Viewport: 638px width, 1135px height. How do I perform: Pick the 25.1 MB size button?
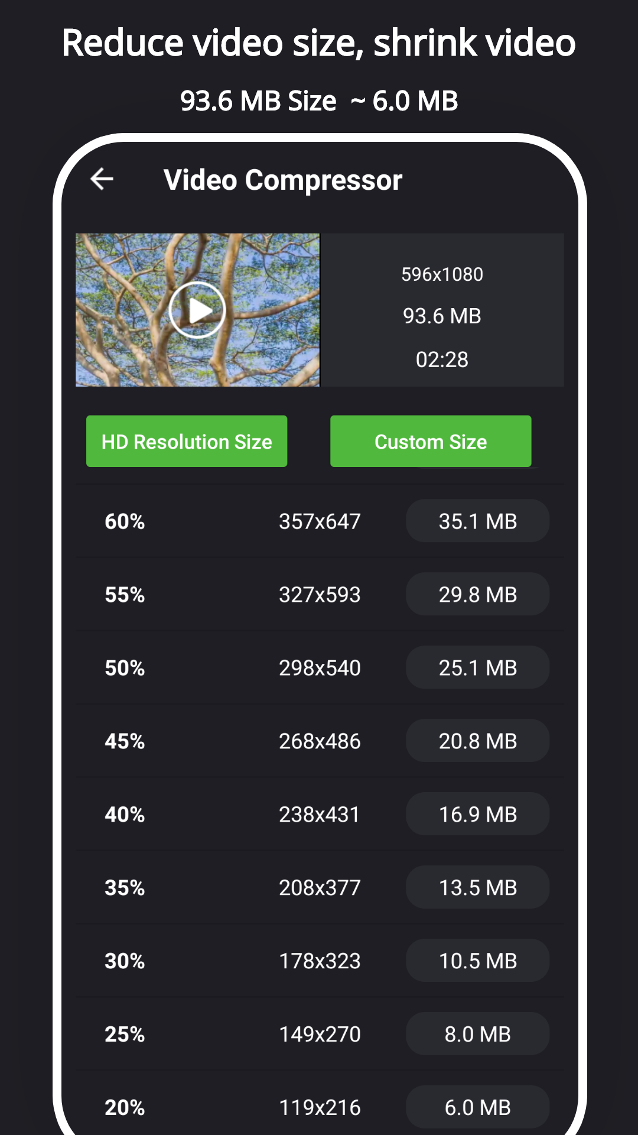(477, 667)
